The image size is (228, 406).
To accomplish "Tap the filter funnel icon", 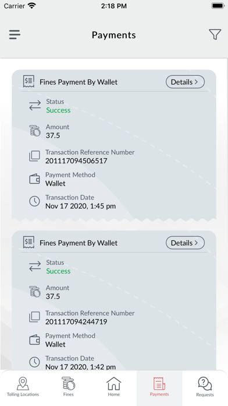I will pyautogui.click(x=215, y=34).
